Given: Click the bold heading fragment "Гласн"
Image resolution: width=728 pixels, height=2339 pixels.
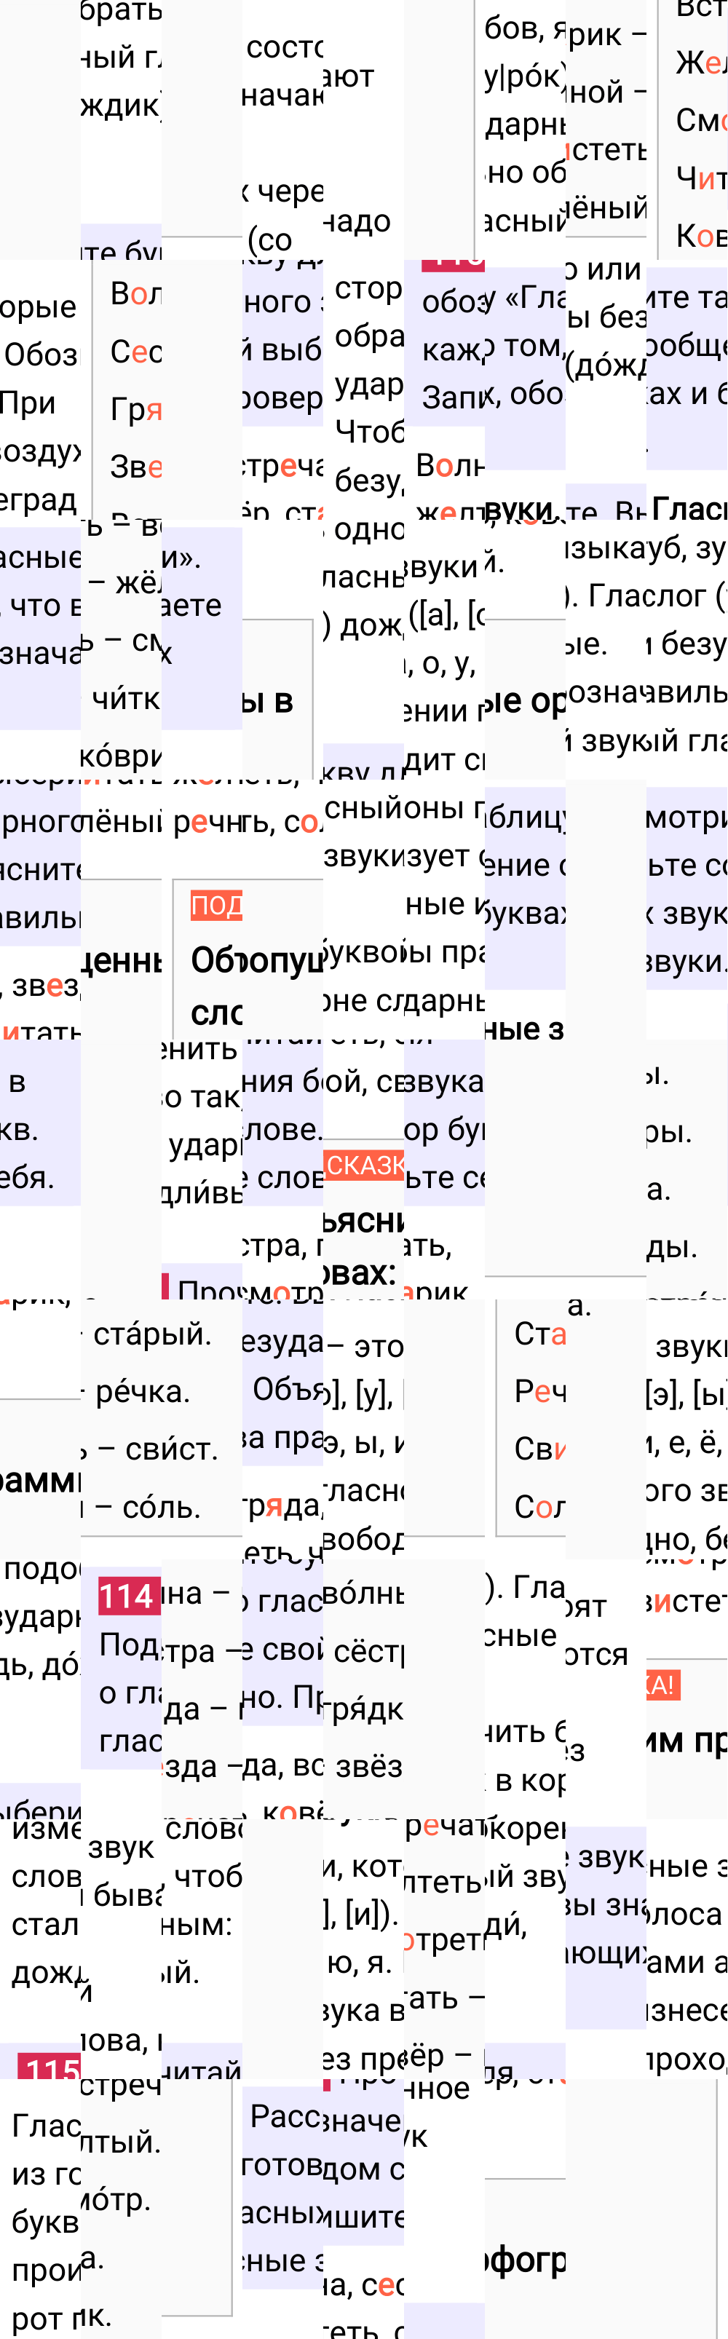Looking at the screenshot, I should pyautogui.click(x=689, y=508).
